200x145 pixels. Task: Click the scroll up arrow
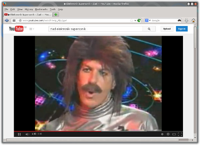tap(195, 25)
